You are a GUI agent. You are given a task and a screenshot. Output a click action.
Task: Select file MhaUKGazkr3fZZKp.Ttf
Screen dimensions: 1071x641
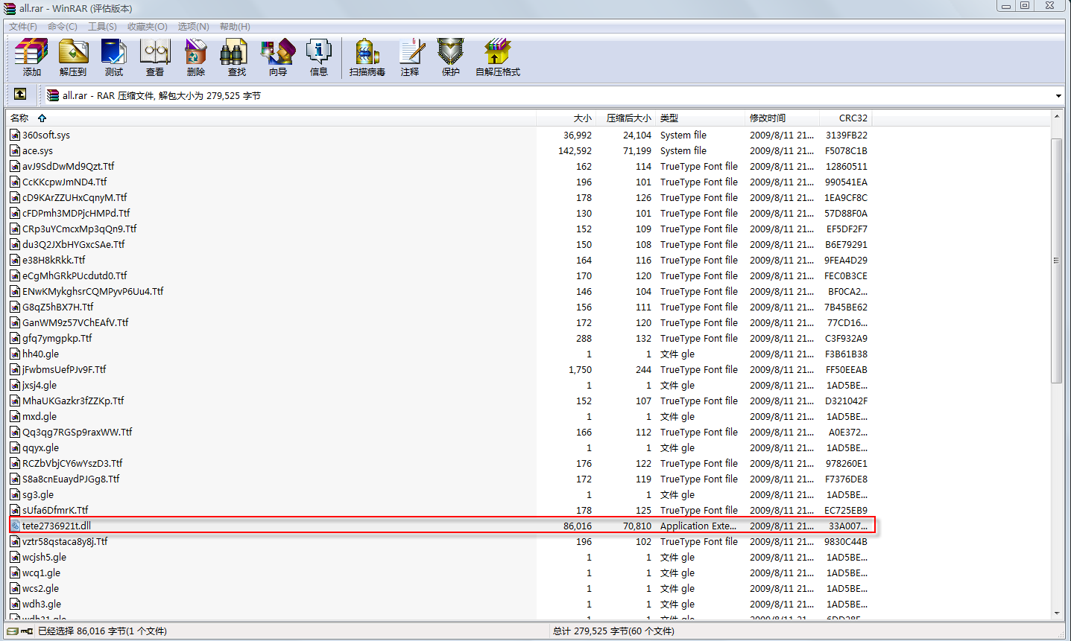(x=73, y=401)
